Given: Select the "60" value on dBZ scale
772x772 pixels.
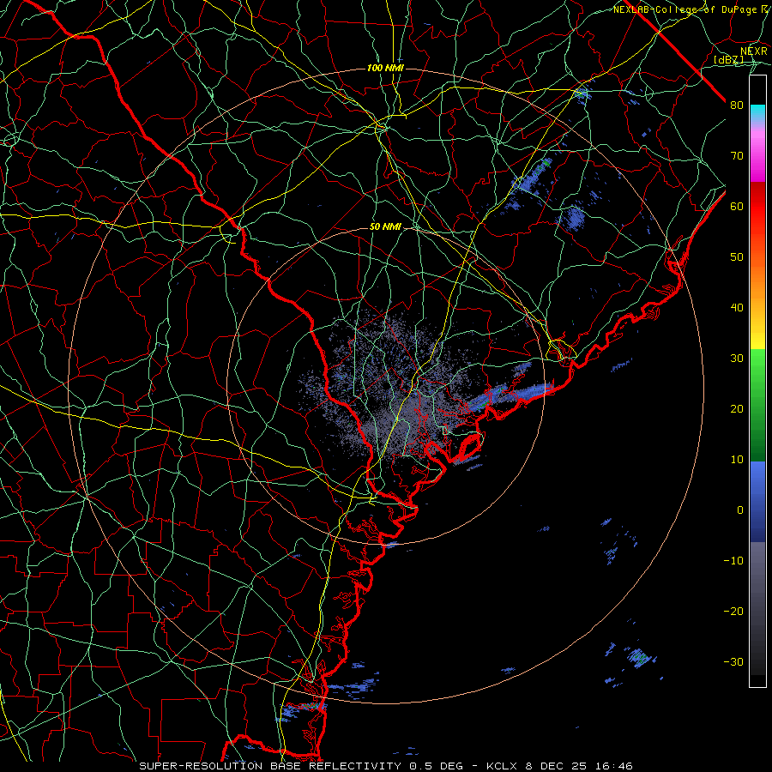Looking at the screenshot, I should coord(737,206).
